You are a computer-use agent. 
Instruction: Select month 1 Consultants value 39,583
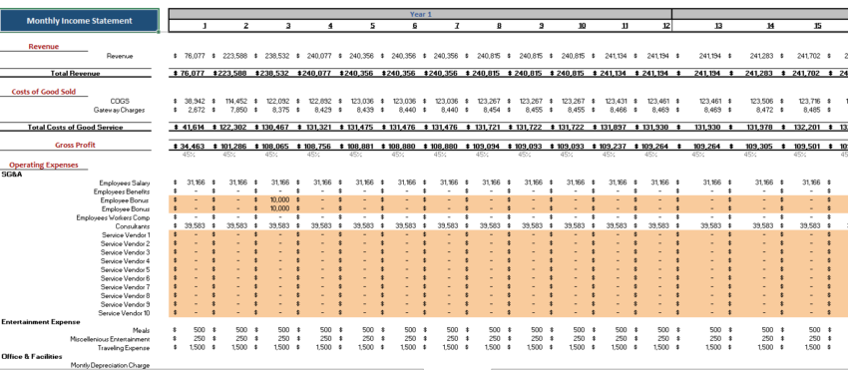tap(195, 226)
